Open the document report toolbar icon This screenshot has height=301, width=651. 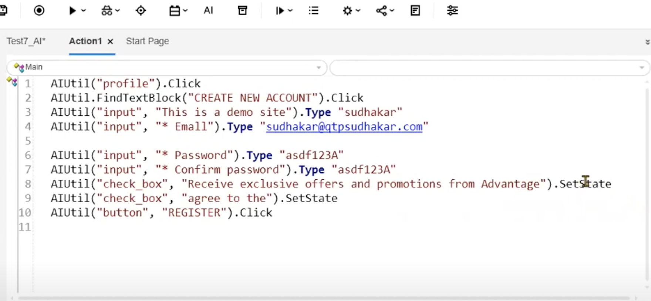click(x=415, y=10)
